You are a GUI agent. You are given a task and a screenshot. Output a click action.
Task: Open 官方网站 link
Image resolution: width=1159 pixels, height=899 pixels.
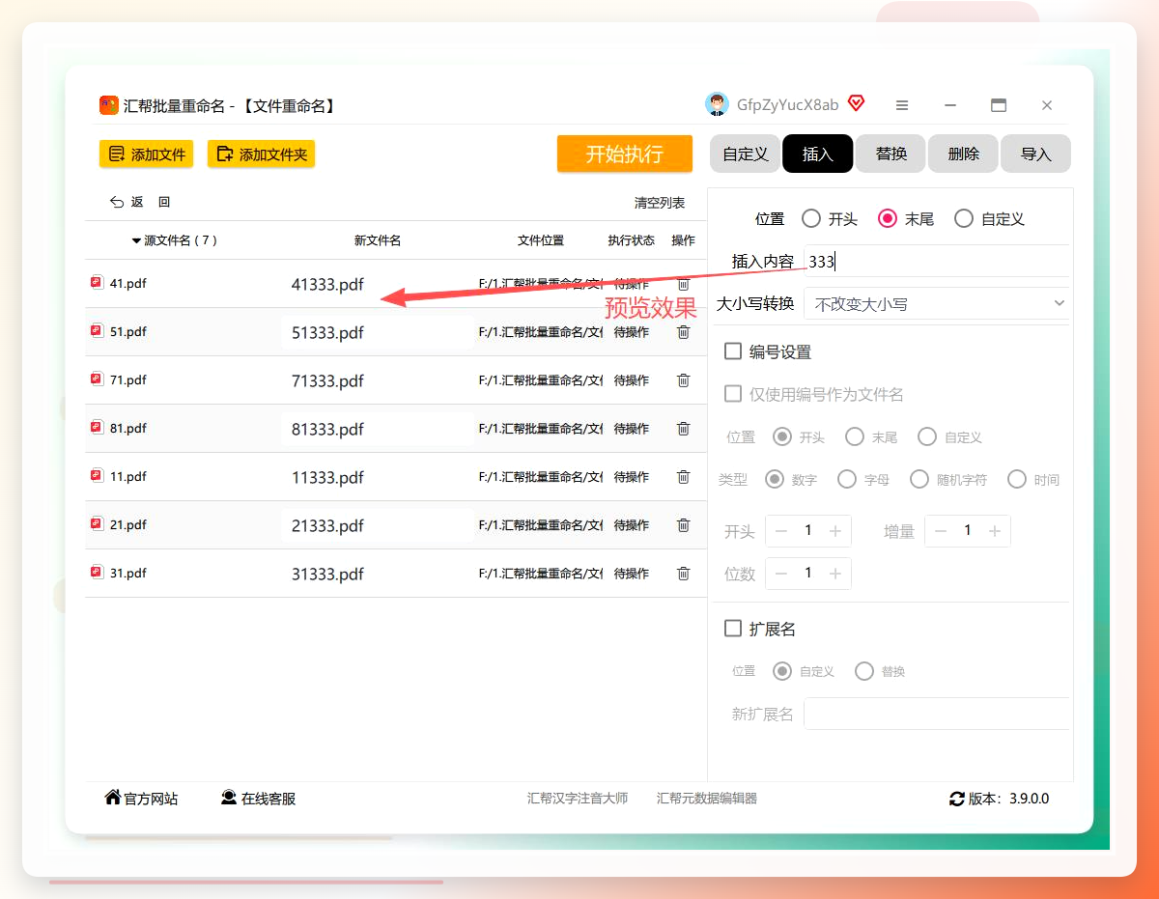click(x=142, y=799)
